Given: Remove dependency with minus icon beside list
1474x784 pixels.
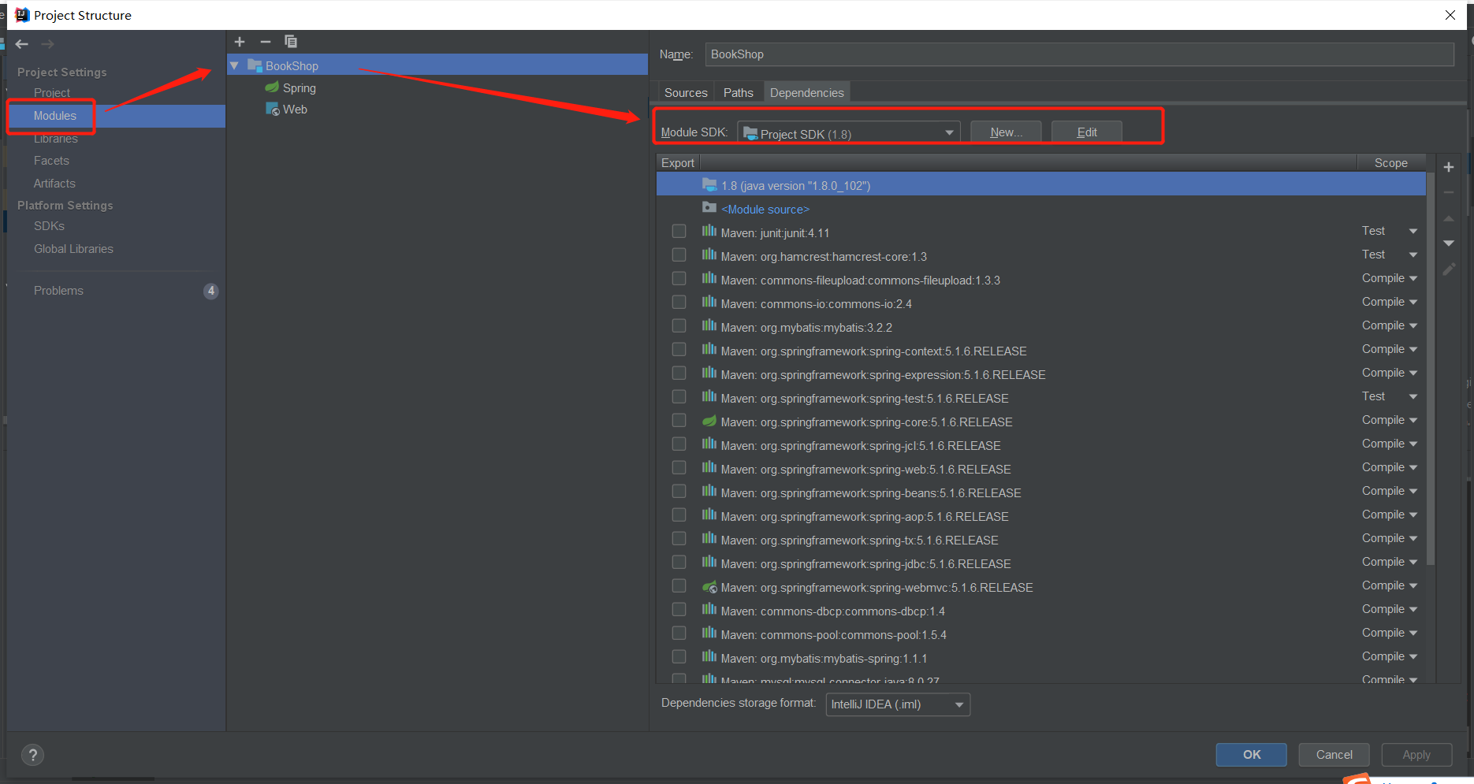Looking at the screenshot, I should 1449,192.
